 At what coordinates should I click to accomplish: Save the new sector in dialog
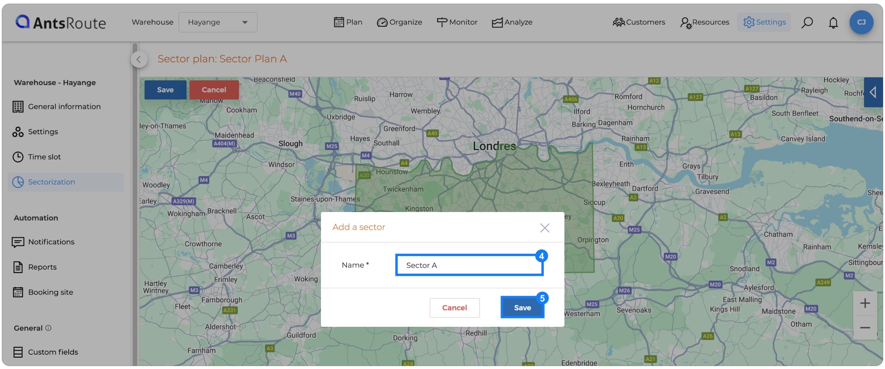pyautogui.click(x=522, y=307)
